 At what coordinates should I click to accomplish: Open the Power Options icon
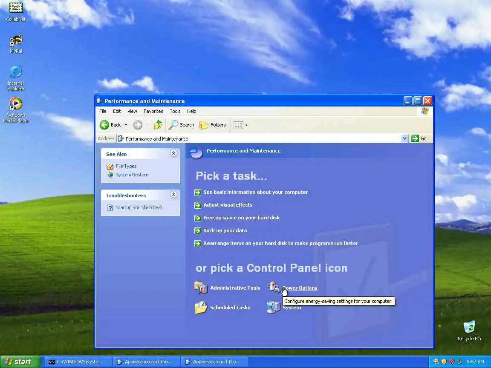click(273, 287)
